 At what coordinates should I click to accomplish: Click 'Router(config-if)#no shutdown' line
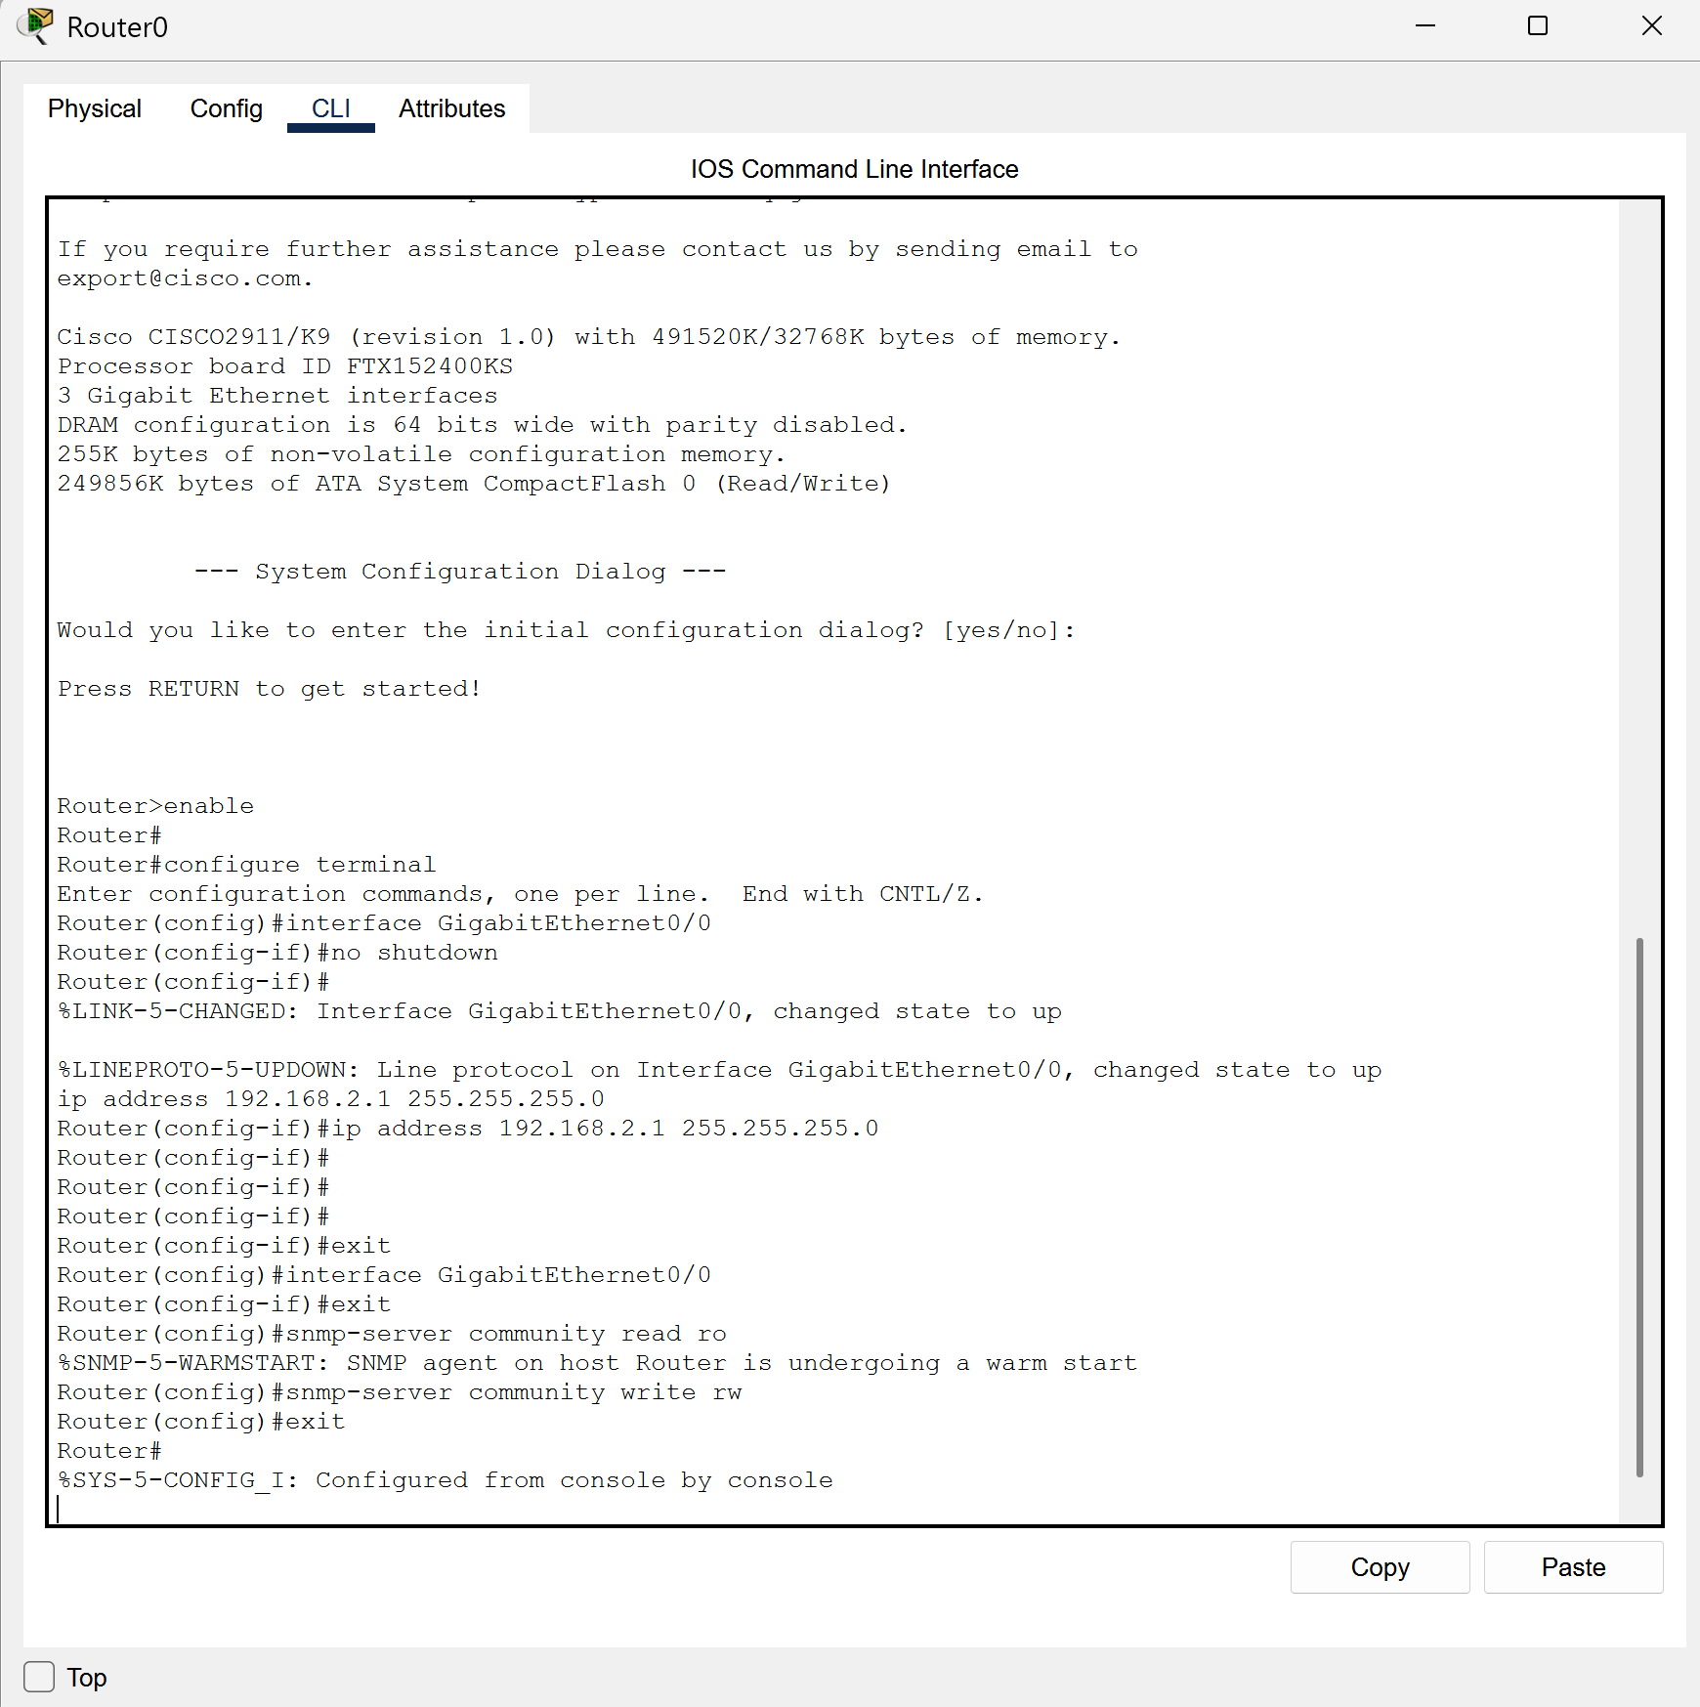point(277,953)
